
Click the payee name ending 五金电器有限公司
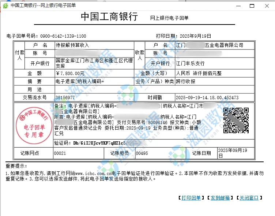[210, 45]
